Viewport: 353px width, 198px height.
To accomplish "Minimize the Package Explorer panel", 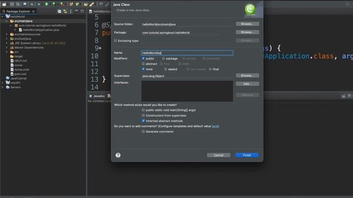I will tap(77, 11).
